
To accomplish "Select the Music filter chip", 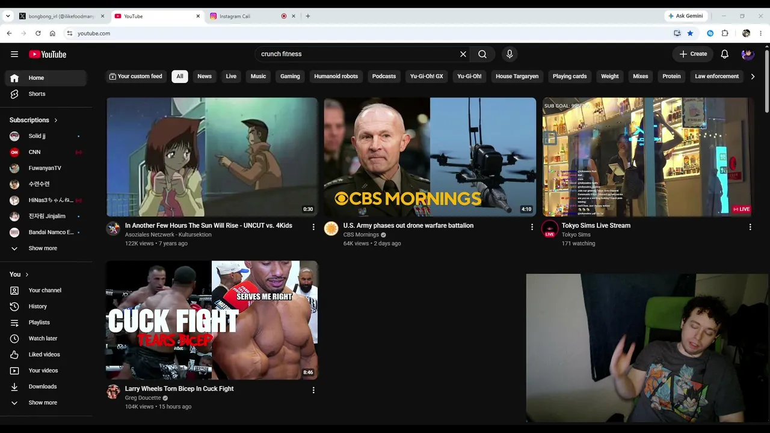I will click(x=258, y=76).
